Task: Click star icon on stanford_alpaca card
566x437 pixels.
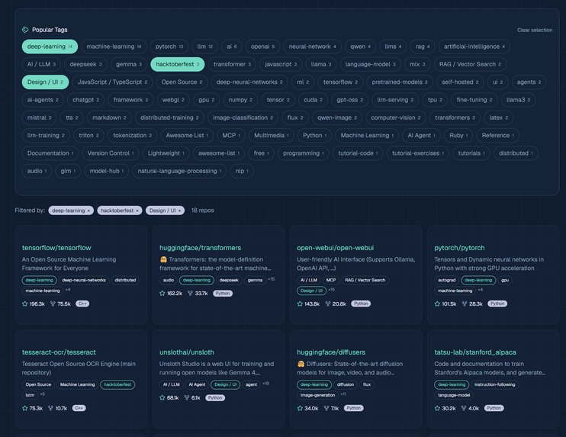Action: (437, 408)
